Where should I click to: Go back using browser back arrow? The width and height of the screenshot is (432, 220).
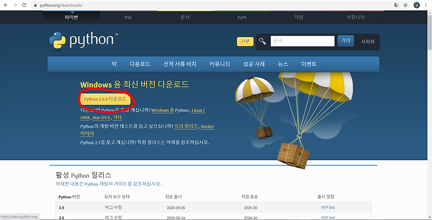tap(6, 5)
